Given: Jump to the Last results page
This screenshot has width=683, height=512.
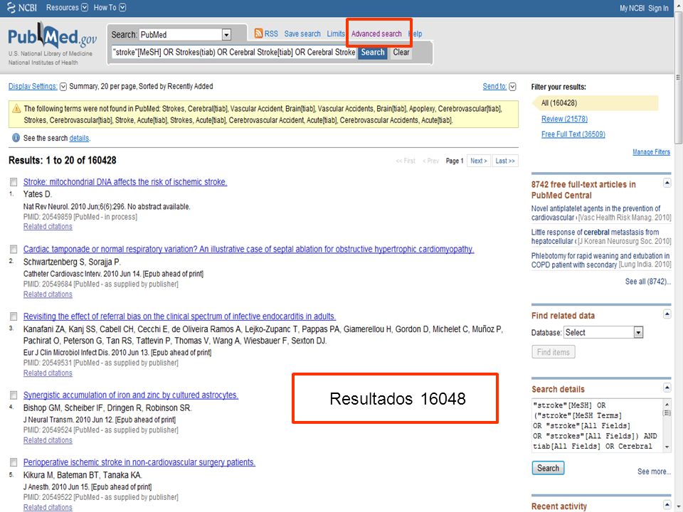Looking at the screenshot, I should (505, 161).
